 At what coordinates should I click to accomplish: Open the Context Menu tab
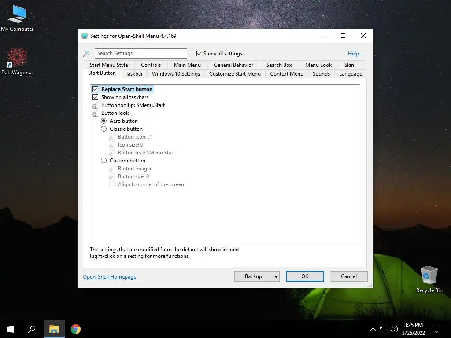click(286, 74)
